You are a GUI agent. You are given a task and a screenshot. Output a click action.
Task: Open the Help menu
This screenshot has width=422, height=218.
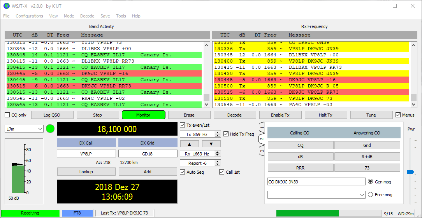pyautogui.click(x=136, y=16)
